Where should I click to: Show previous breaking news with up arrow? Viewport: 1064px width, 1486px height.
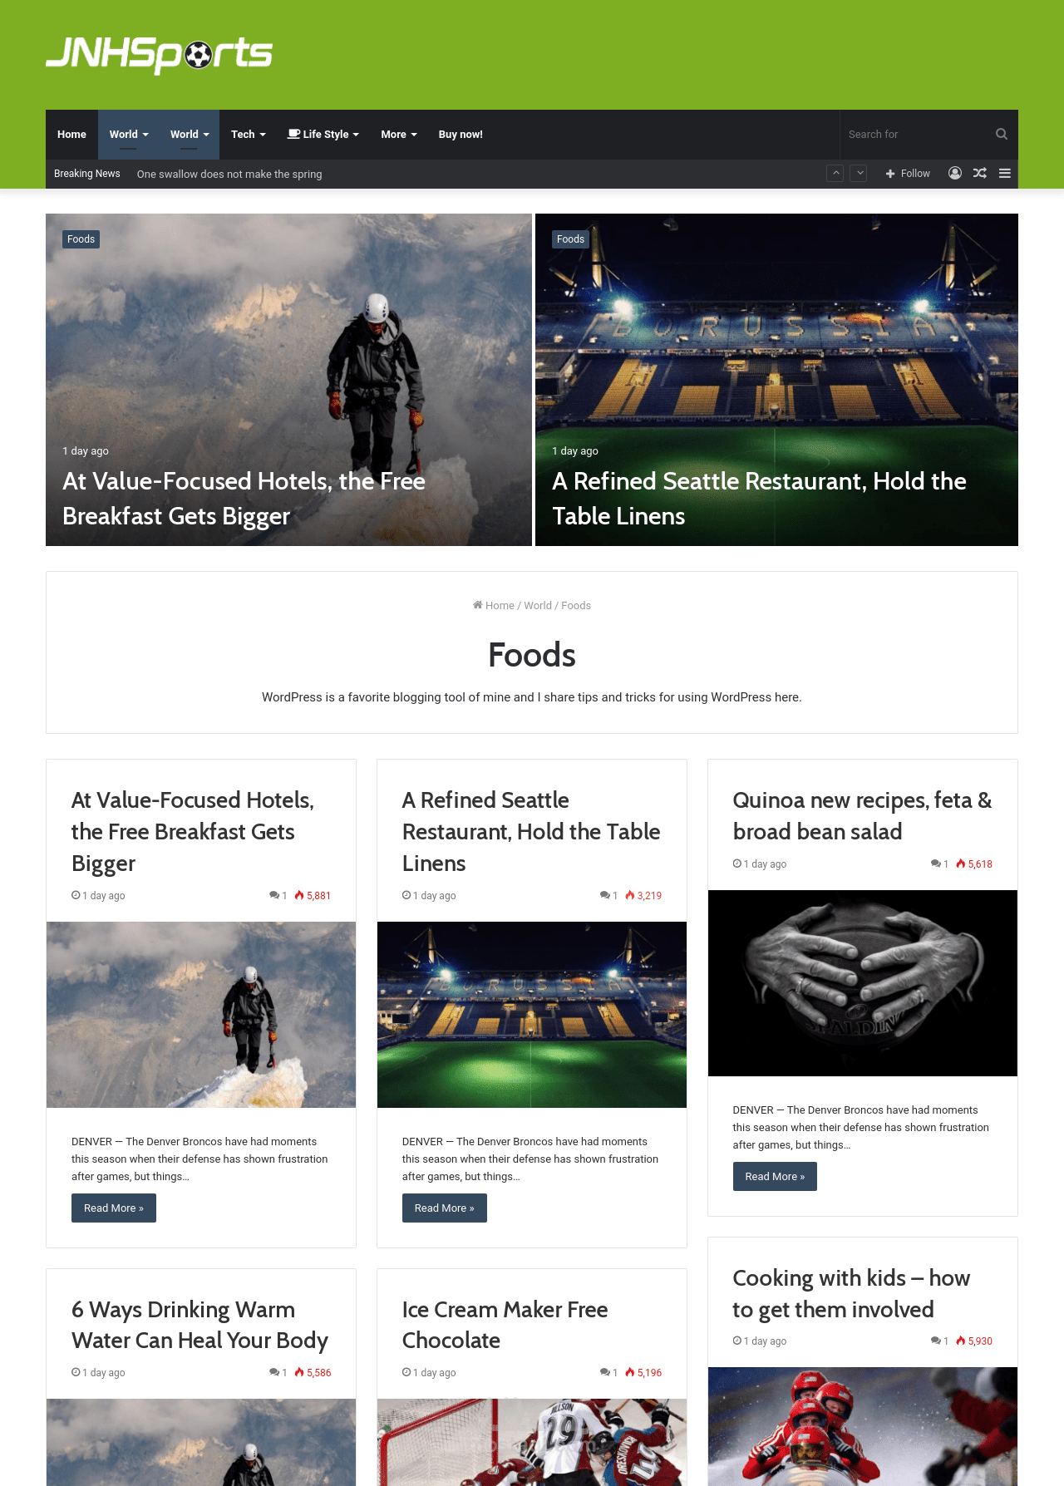point(835,173)
